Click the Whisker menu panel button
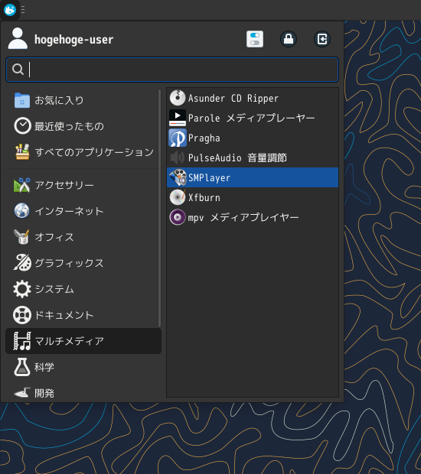This screenshot has height=474, width=421. 10,10
